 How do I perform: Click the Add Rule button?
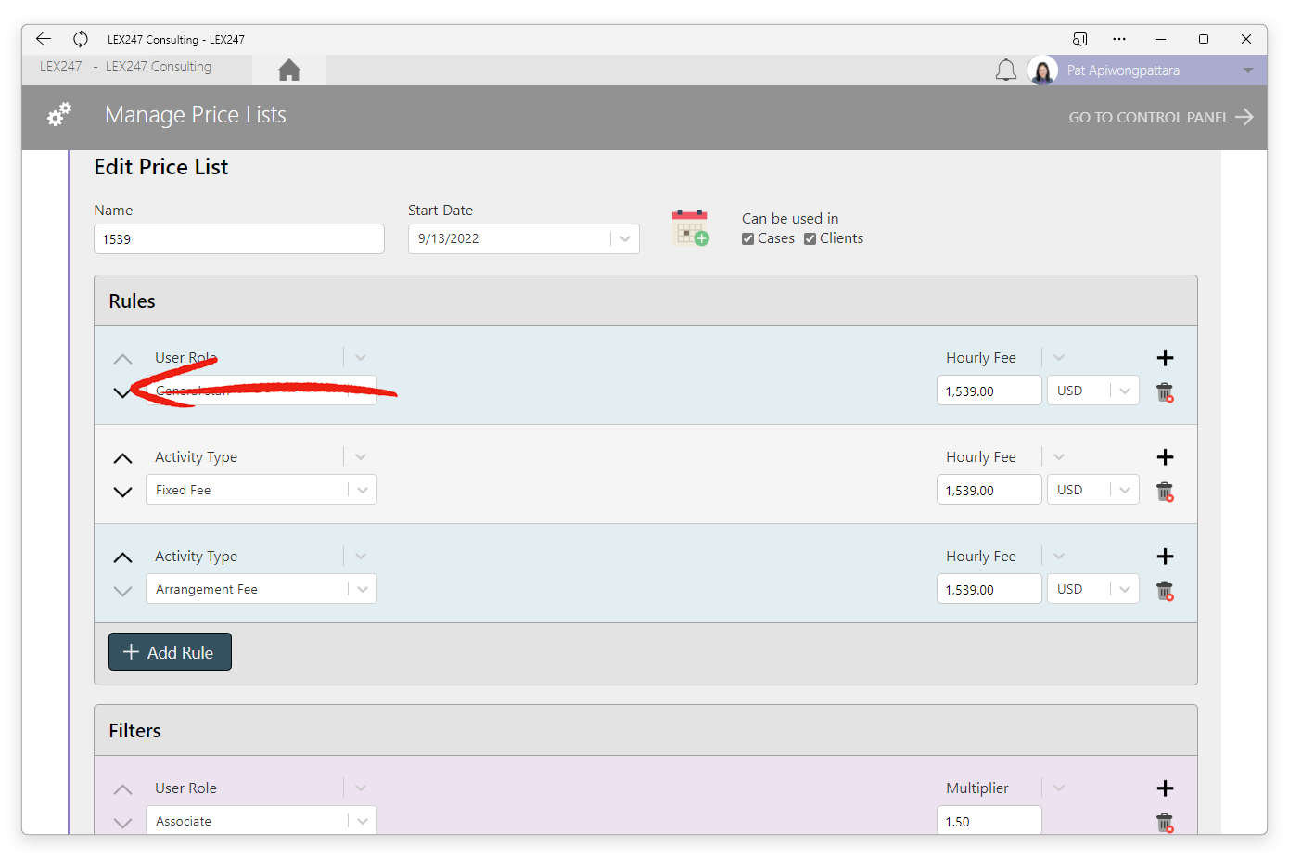(x=170, y=652)
